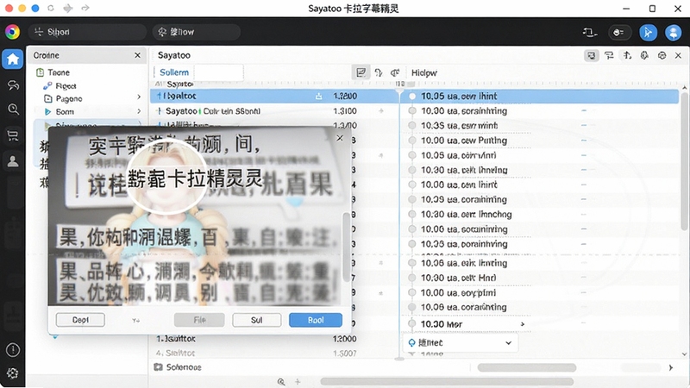
Task: Open the llow tab in top bar
Action: point(197,32)
